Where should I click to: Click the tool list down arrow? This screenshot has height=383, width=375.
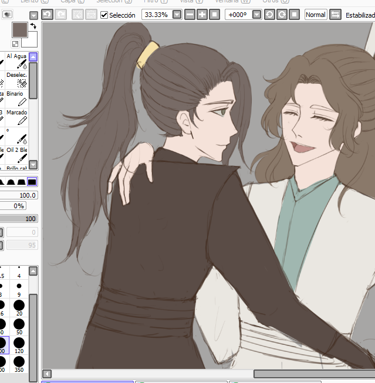pyautogui.click(x=33, y=165)
